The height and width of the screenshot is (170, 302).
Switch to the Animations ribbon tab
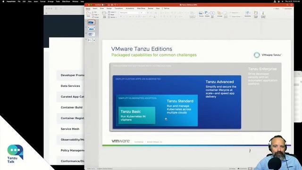coord(130,8)
